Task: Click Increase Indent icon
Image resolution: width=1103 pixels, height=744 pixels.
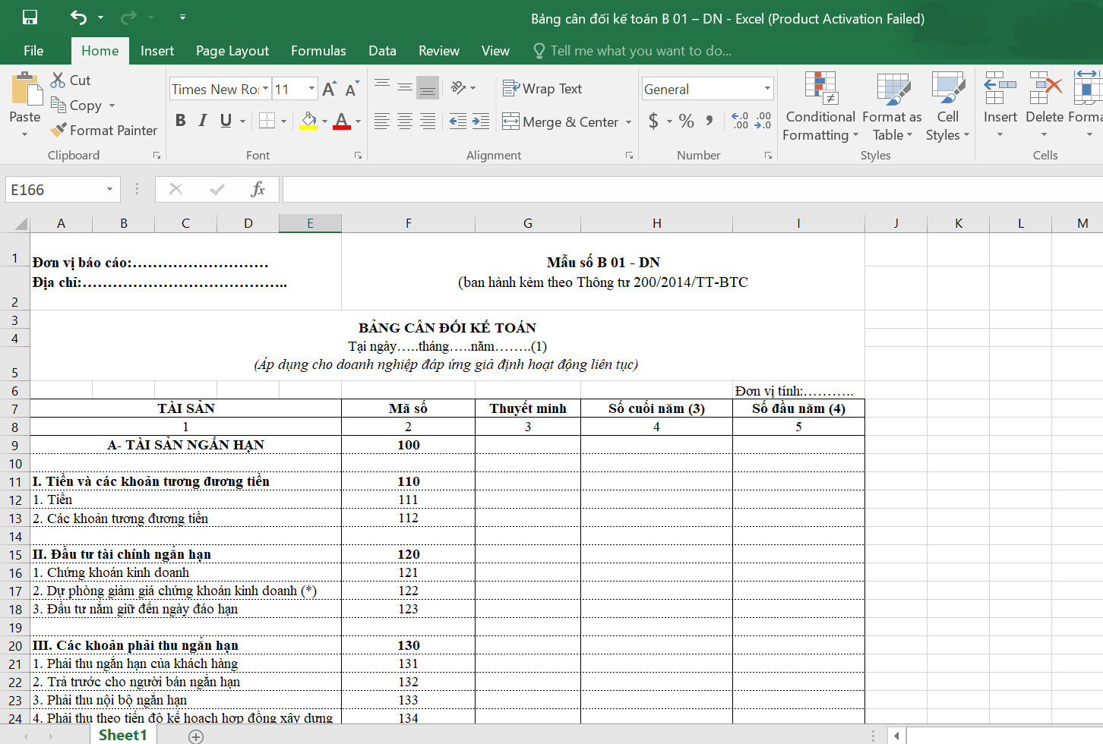Action: pos(481,121)
